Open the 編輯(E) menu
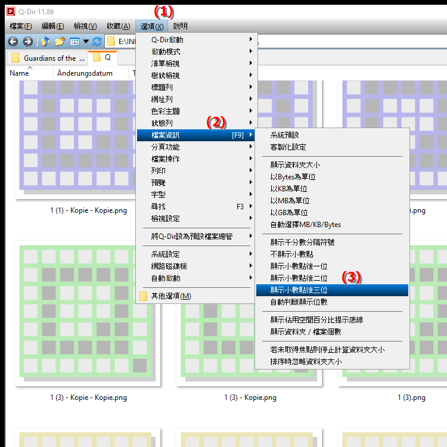 coord(52,26)
